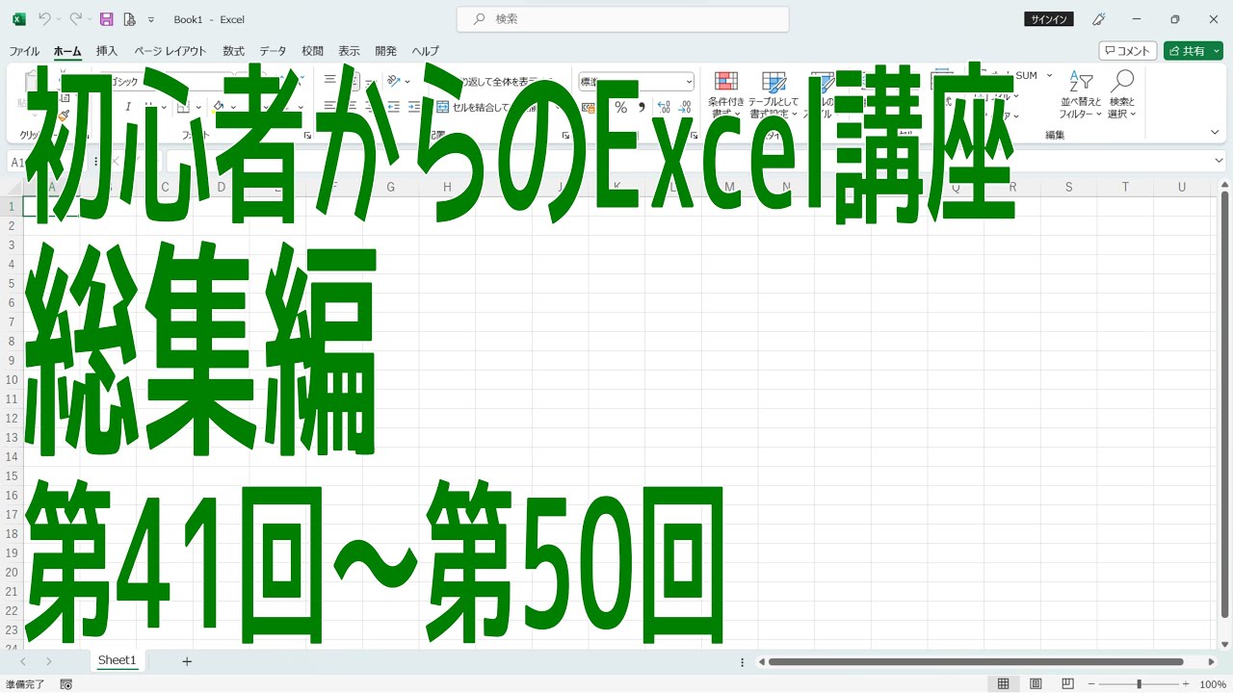Switch to the 表示 tab

pyautogui.click(x=349, y=51)
